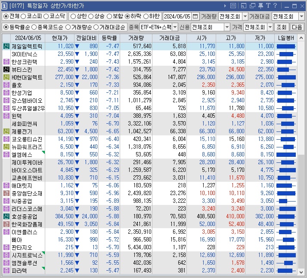The height and width of the screenshot is (278, 307).
Task: Open the calendar picker next to the date
Action: (195, 16)
